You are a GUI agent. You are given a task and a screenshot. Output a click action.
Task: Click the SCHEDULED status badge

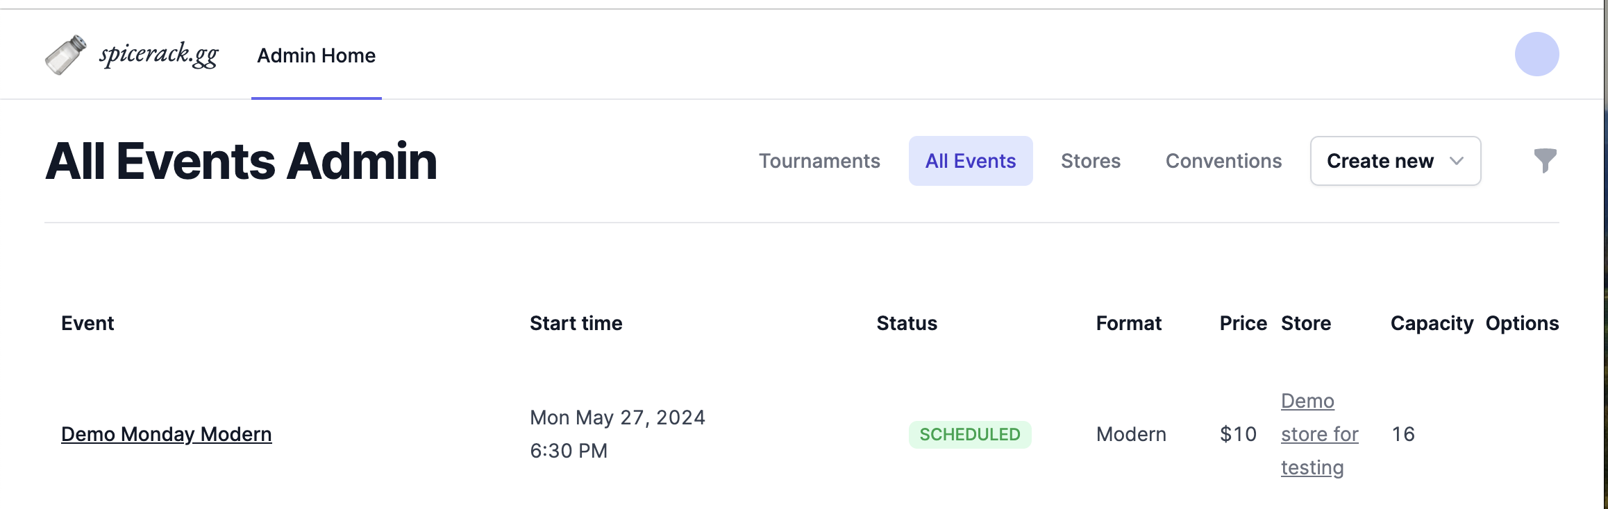(969, 435)
